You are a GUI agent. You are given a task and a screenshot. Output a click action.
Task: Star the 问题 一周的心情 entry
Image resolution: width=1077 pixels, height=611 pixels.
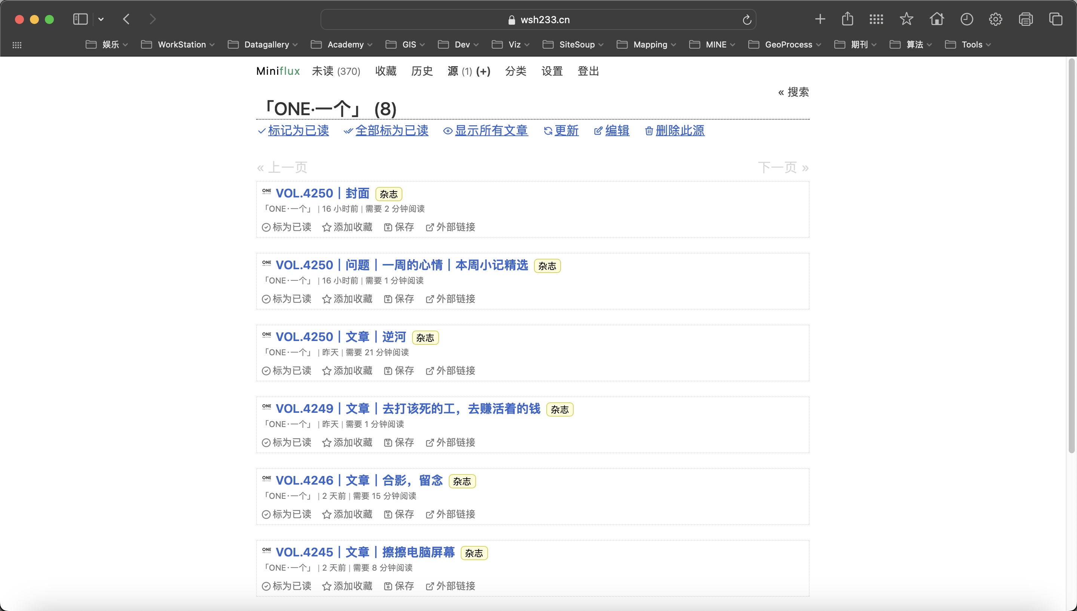click(x=347, y=299)
